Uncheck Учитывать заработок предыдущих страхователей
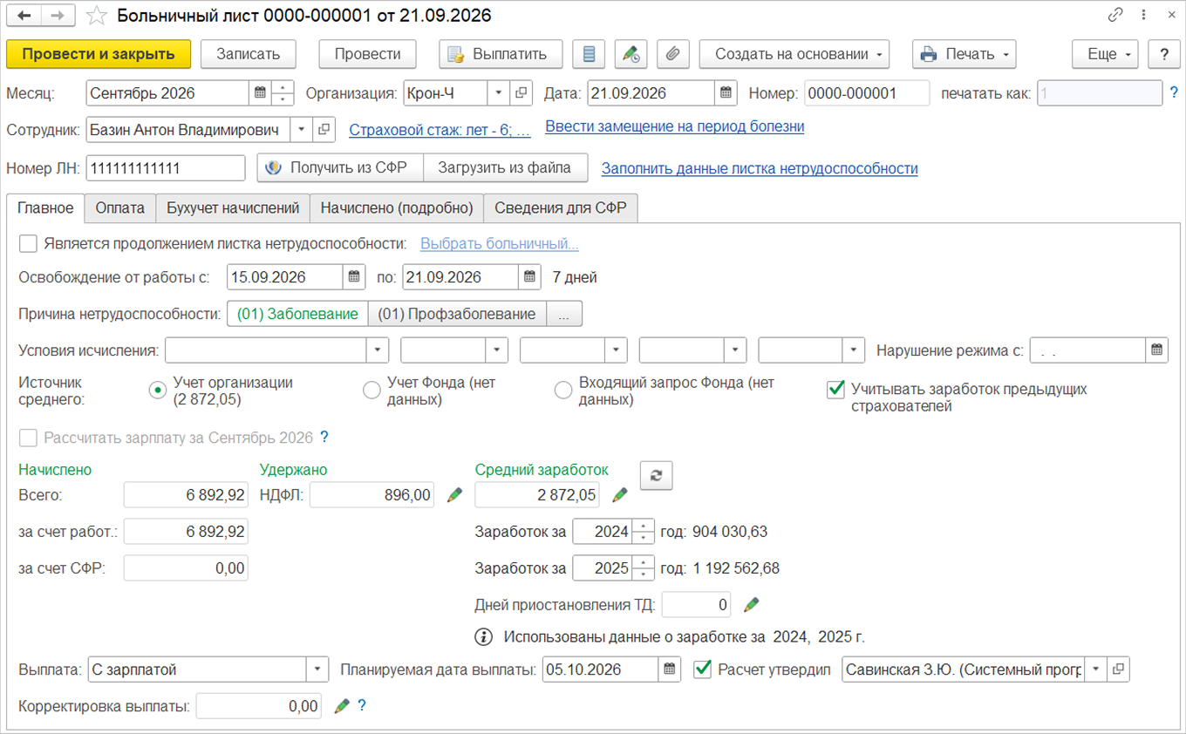The width and height of the screenshot is (1186, 734). (x=835, y=389)
